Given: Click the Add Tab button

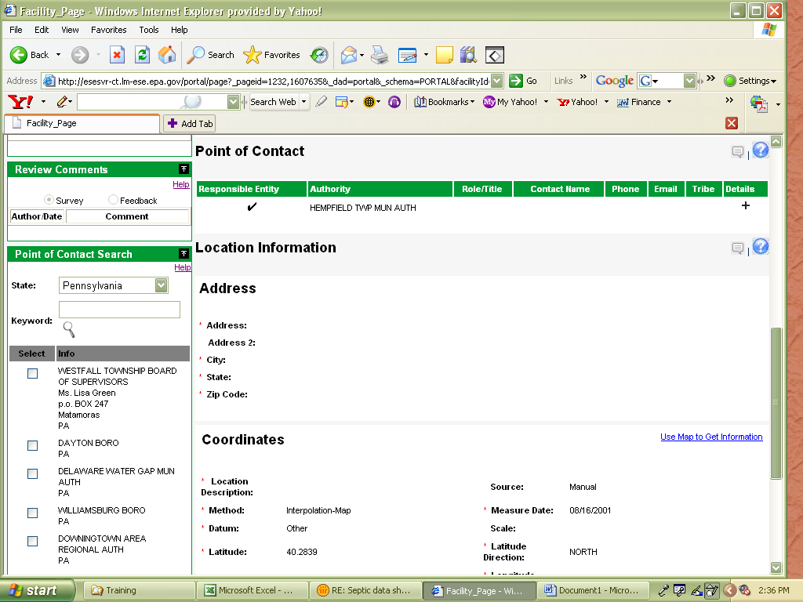Looking at the screenshot, I should (x=189, y=124).
